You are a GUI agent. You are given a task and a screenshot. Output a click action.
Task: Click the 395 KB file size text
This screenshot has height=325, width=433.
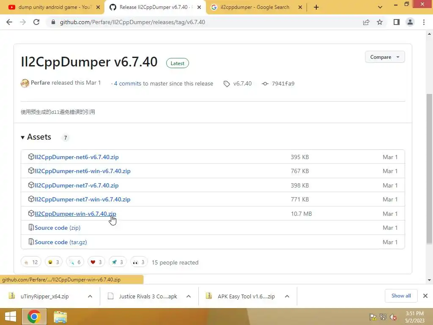coord(300,157)
